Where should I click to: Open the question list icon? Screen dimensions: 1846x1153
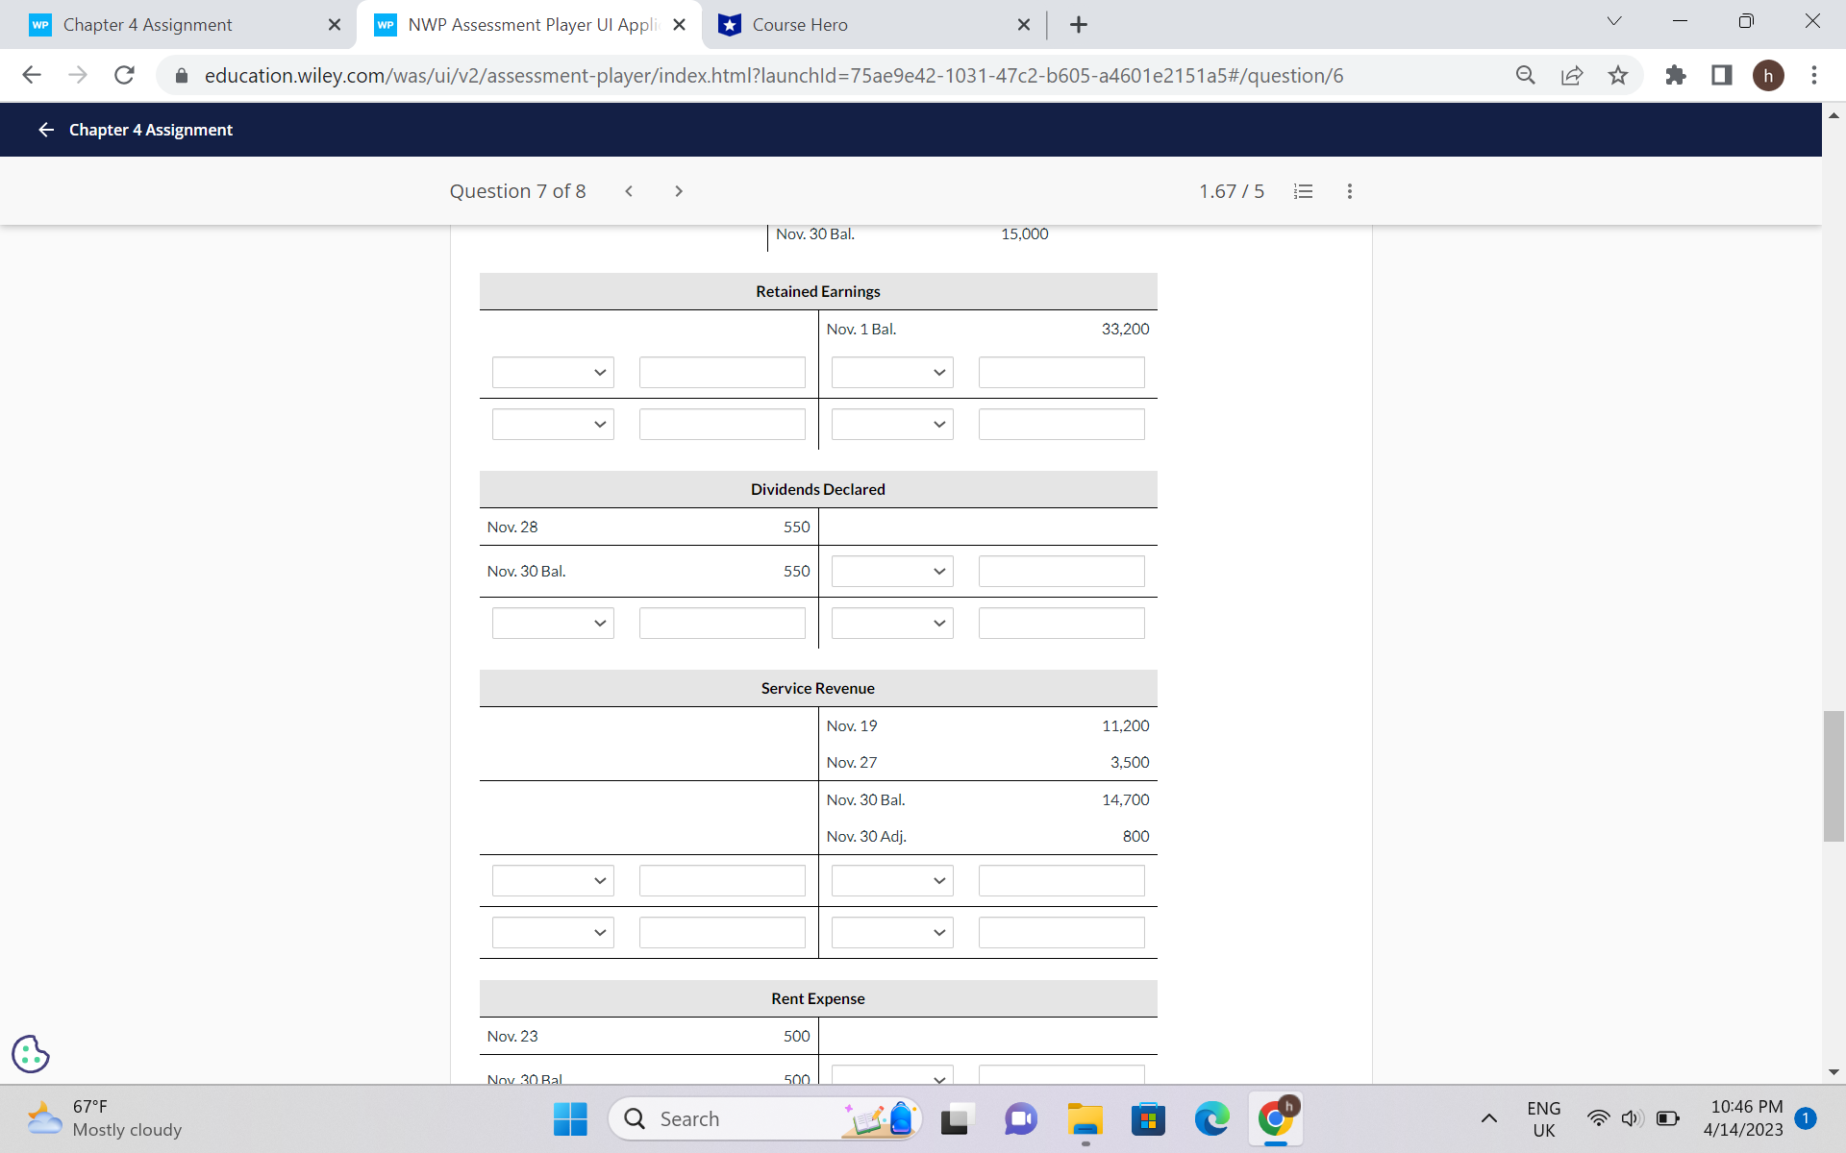[x=1303, y=191]
